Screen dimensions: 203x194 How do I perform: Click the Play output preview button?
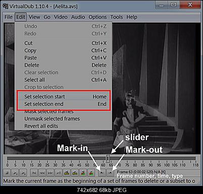[x=23, y=173]
